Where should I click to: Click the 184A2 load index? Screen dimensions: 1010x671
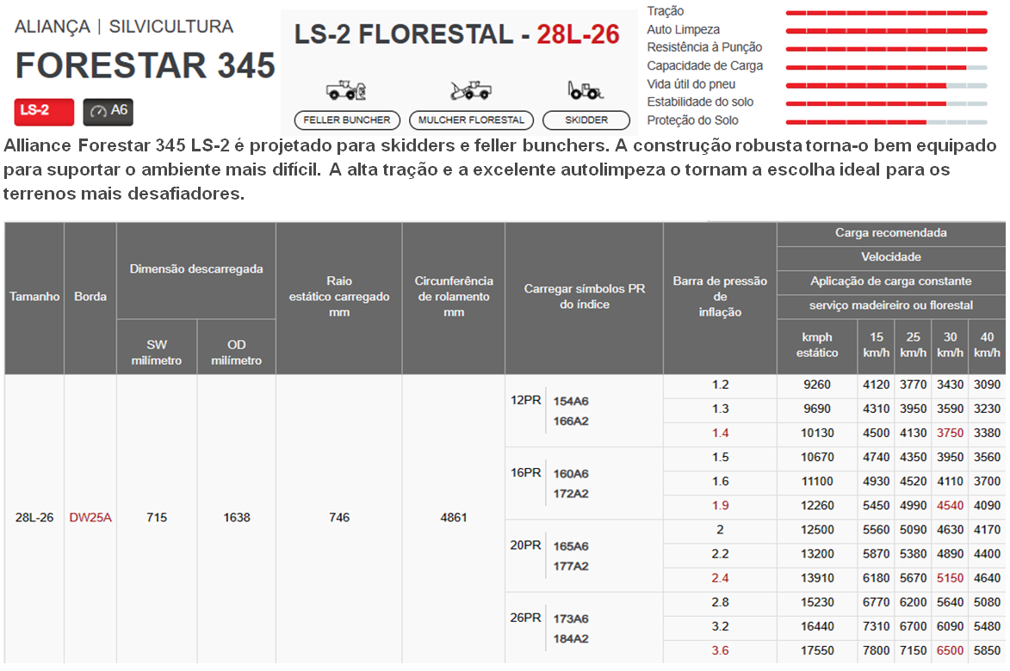coord(571,639)
